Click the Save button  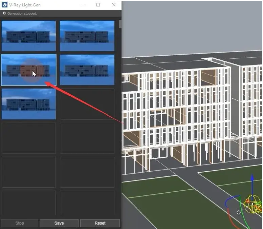59,223
